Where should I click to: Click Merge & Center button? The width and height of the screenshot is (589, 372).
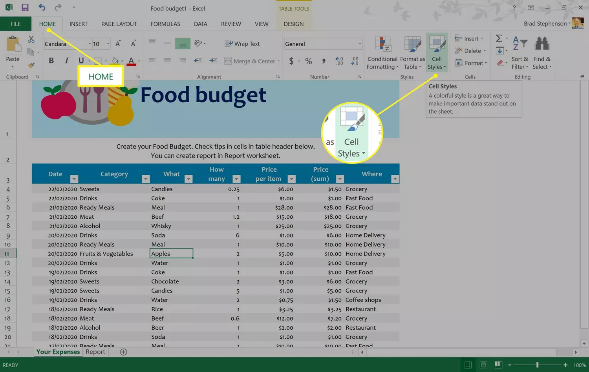[250, 61]
